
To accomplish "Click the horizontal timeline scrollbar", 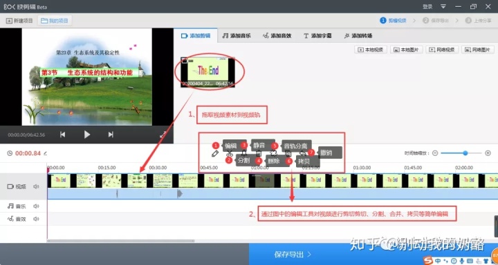I will (120, 241).
